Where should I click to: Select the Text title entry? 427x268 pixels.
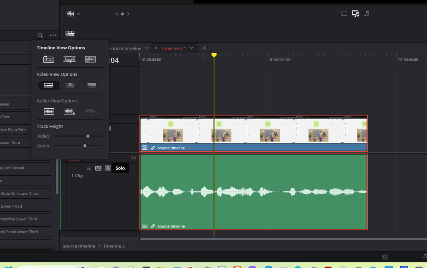[15, 117]
